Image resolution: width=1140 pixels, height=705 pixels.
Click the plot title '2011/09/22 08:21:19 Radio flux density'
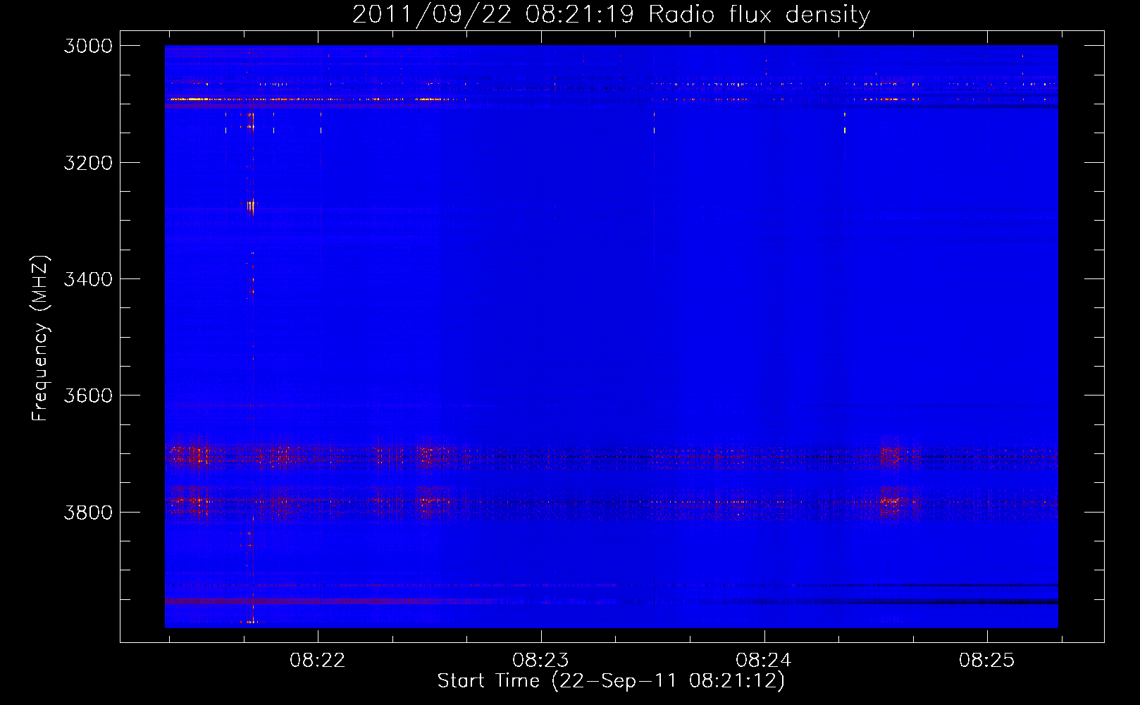611,15
